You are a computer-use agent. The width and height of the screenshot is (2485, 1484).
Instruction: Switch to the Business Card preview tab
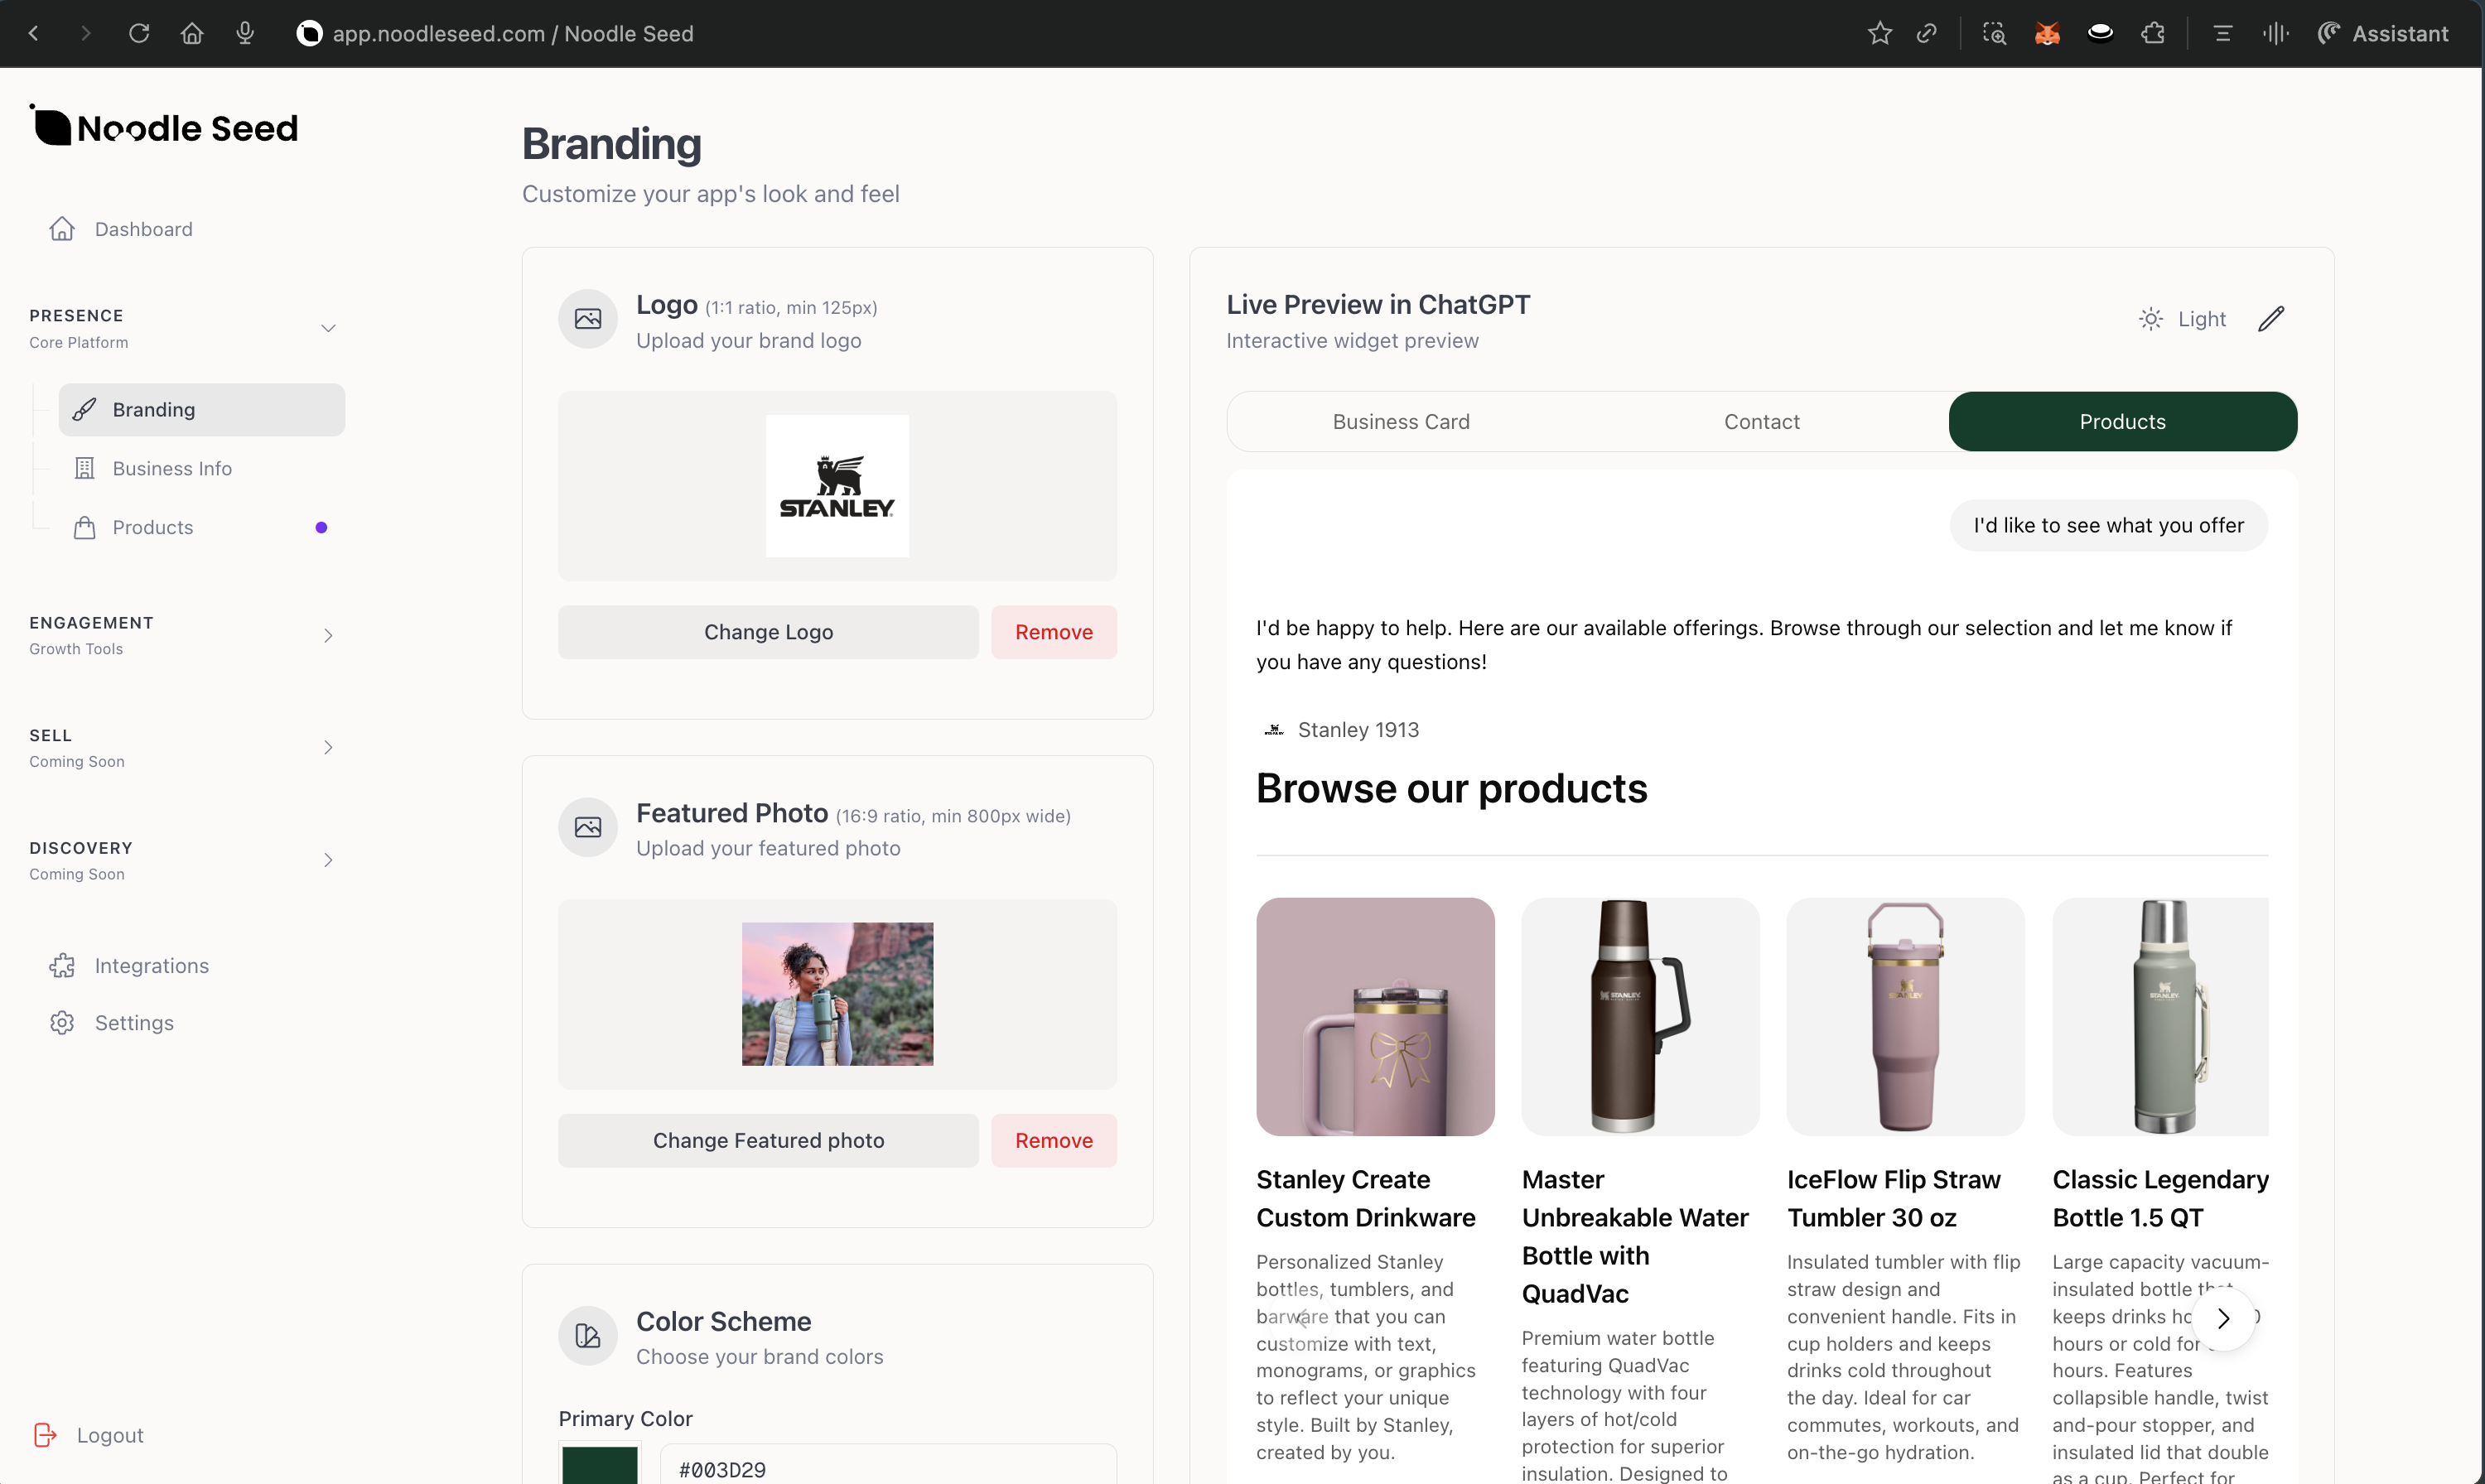1401,421
